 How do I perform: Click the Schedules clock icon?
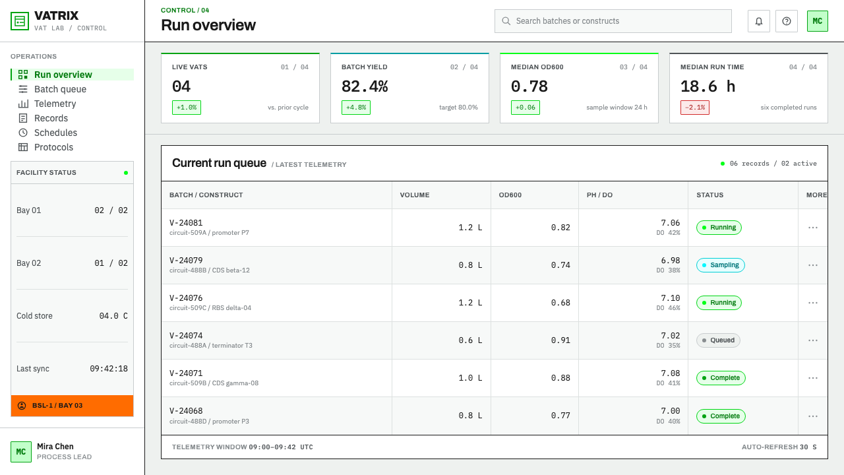click(x=23, y=133)
